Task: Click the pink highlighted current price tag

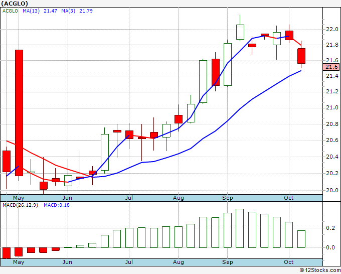Action: 331,67
